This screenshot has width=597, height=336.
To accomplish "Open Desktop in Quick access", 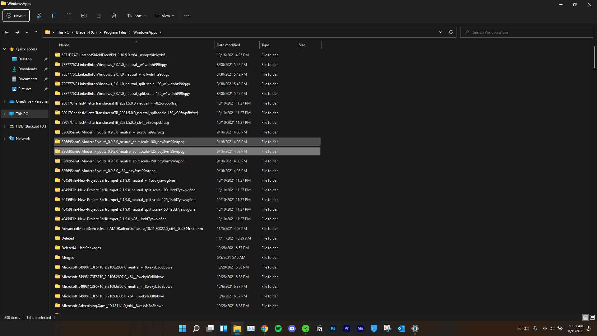I will [25, 59].
